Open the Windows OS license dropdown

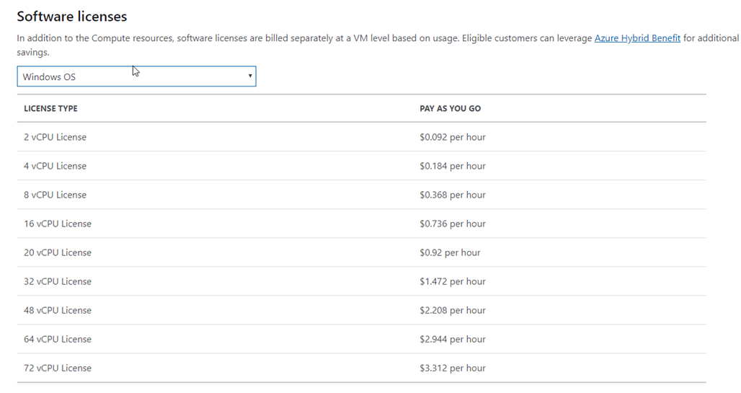click(x=136, y=76)
